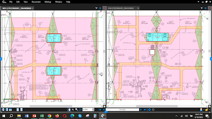Select the Select Text tool
Screen dimensions: 212x119
pos(80,110)
